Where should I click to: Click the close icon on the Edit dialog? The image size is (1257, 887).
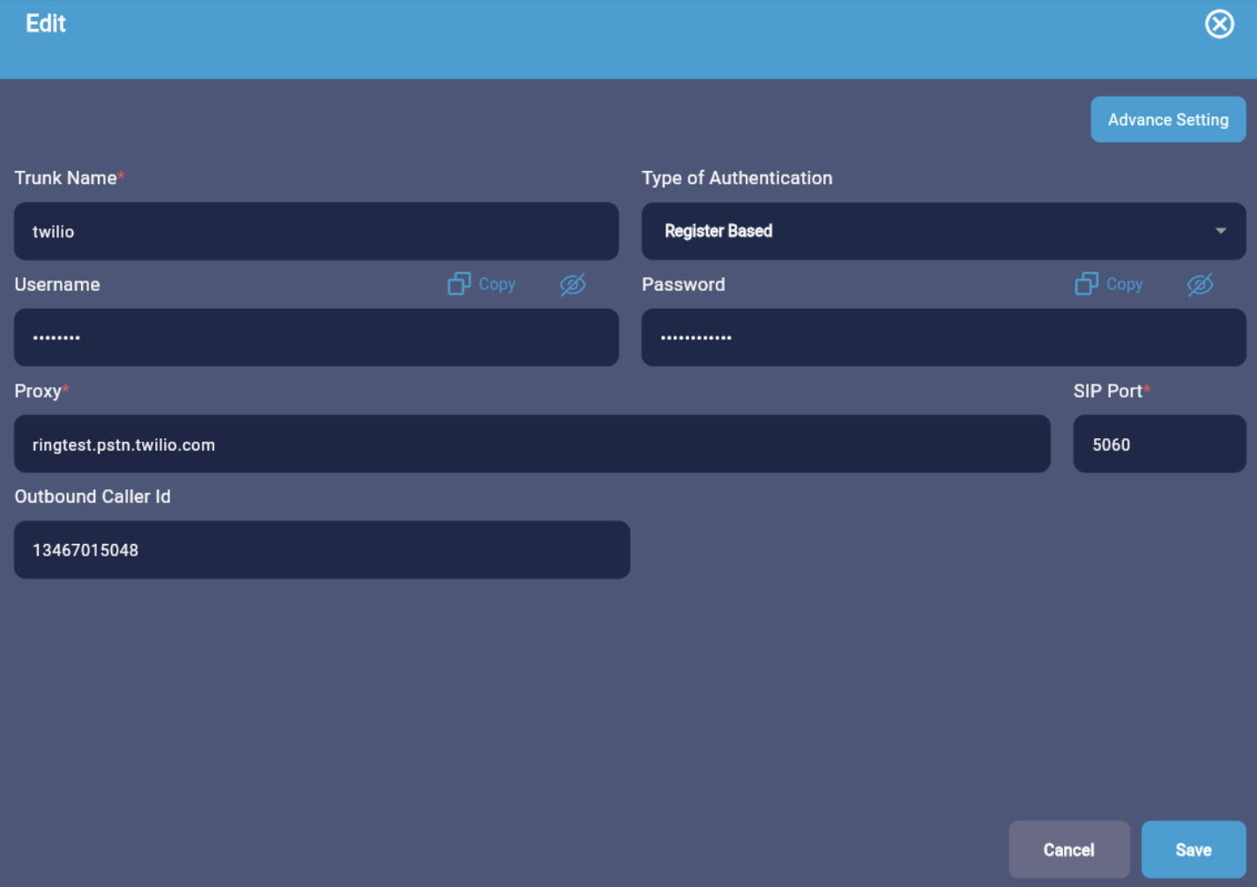(1219, 24)
